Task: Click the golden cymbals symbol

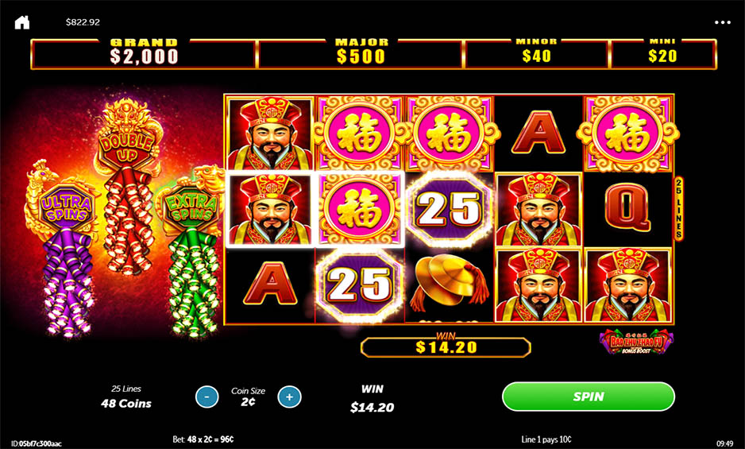Action: coord(449,283)
